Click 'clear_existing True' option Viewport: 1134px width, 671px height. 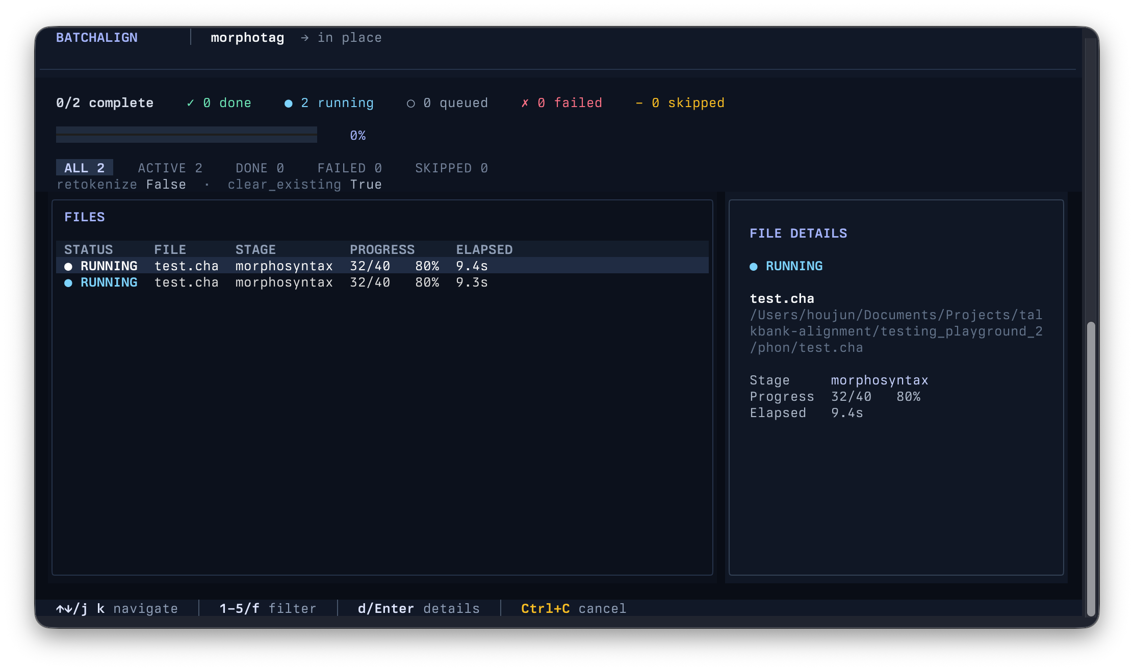click(304, 184)
